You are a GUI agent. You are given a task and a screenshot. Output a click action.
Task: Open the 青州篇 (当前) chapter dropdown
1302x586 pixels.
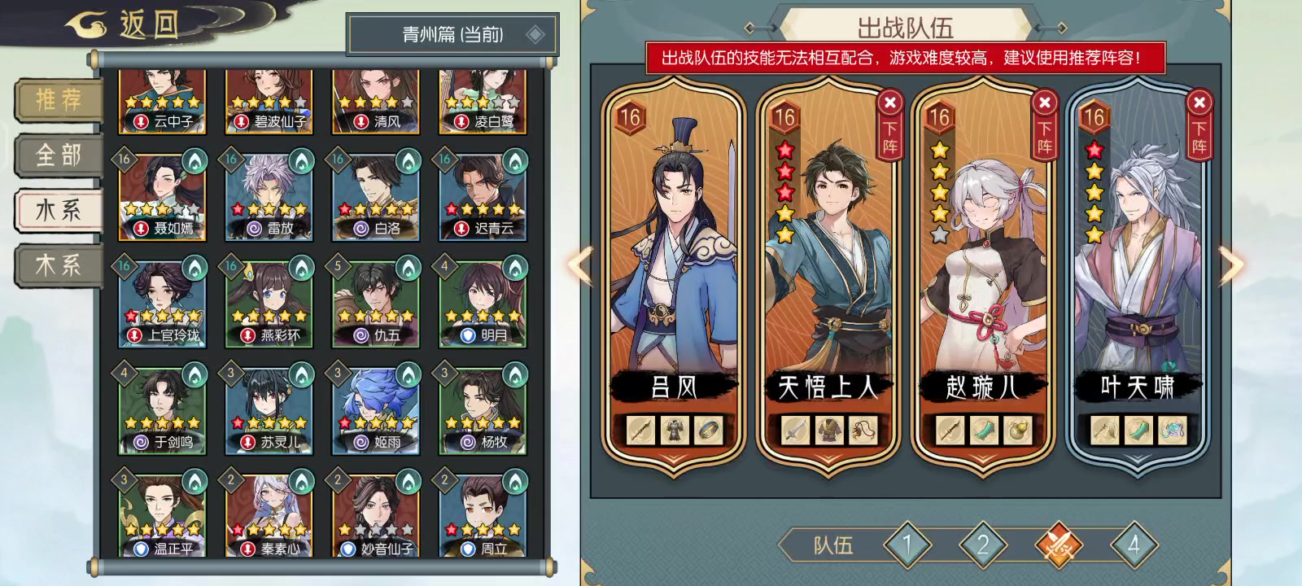click(x=452, y=34)
